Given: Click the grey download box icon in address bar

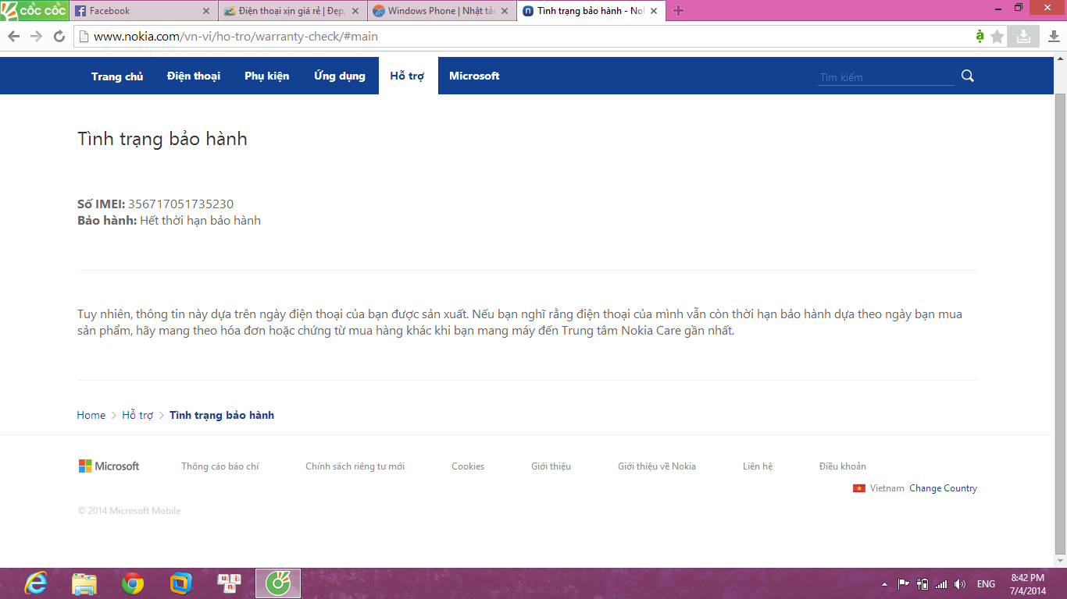Looking at the screenshot, I should pos(1023,36).
